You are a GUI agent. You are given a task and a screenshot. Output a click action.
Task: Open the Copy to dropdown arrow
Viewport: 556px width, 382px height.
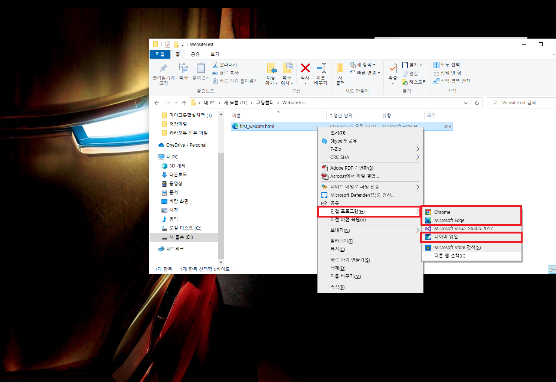(292, 83)
